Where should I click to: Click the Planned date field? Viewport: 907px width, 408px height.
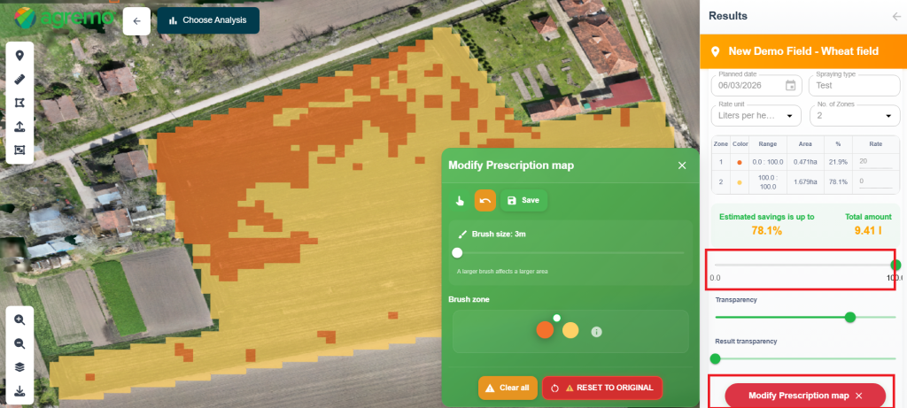[756, 86]
